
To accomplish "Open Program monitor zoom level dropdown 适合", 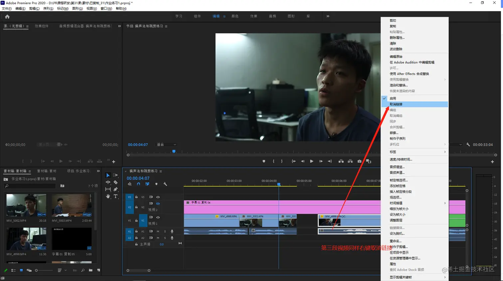I will [x=166, y=145].
